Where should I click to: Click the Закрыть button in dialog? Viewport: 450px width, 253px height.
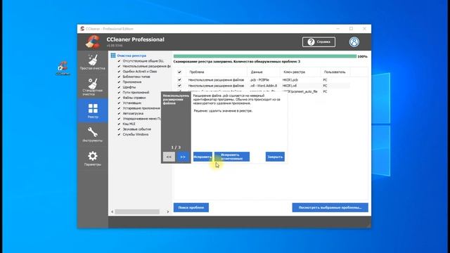tap(275, 157)
